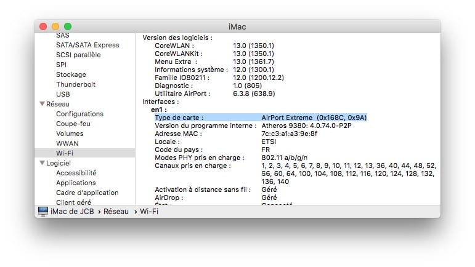Select SATA/SATA Express in sidebar

pos(87,45)
